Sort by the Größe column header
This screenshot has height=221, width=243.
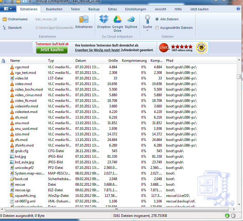(x=111, y=61)
